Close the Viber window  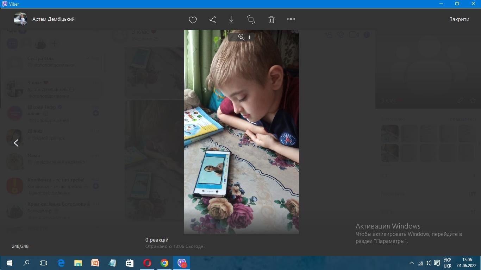pos(473,4)
